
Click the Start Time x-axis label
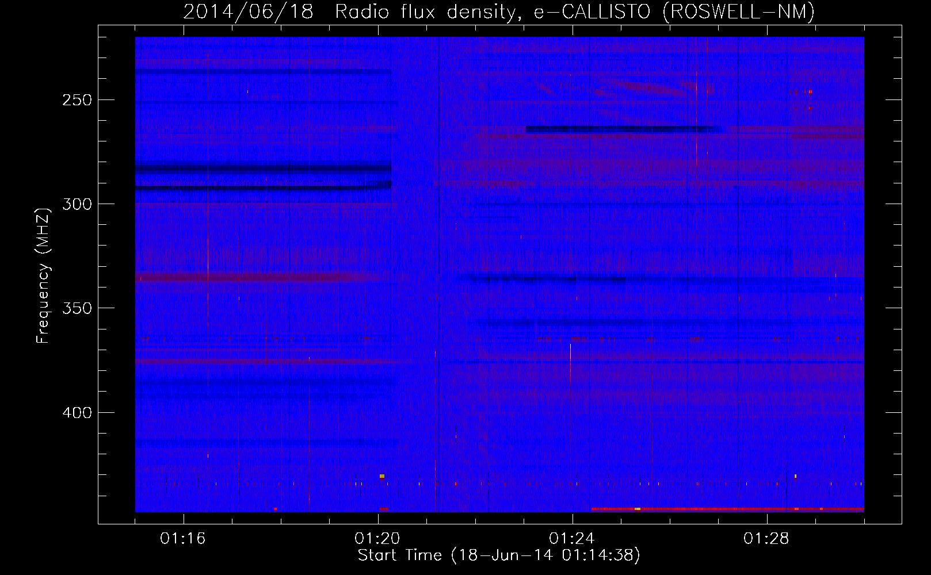[x=499, y=555]
